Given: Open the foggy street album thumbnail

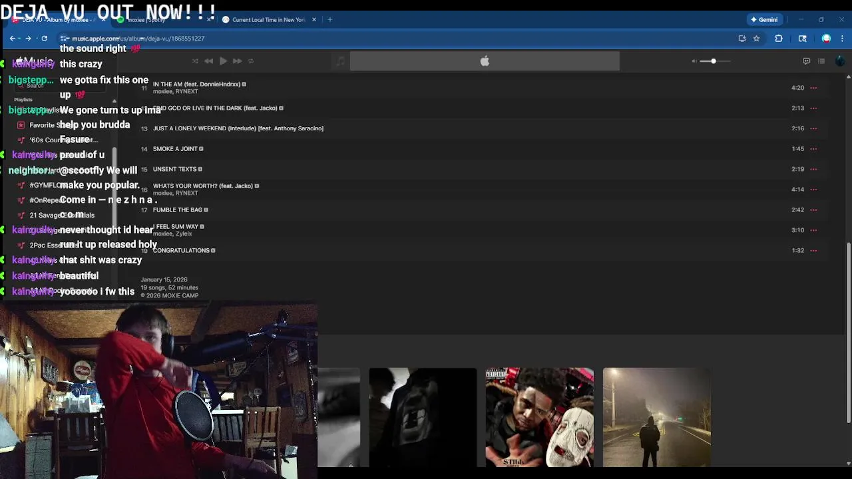Looking at the screenshot, I should pos(657,417).
